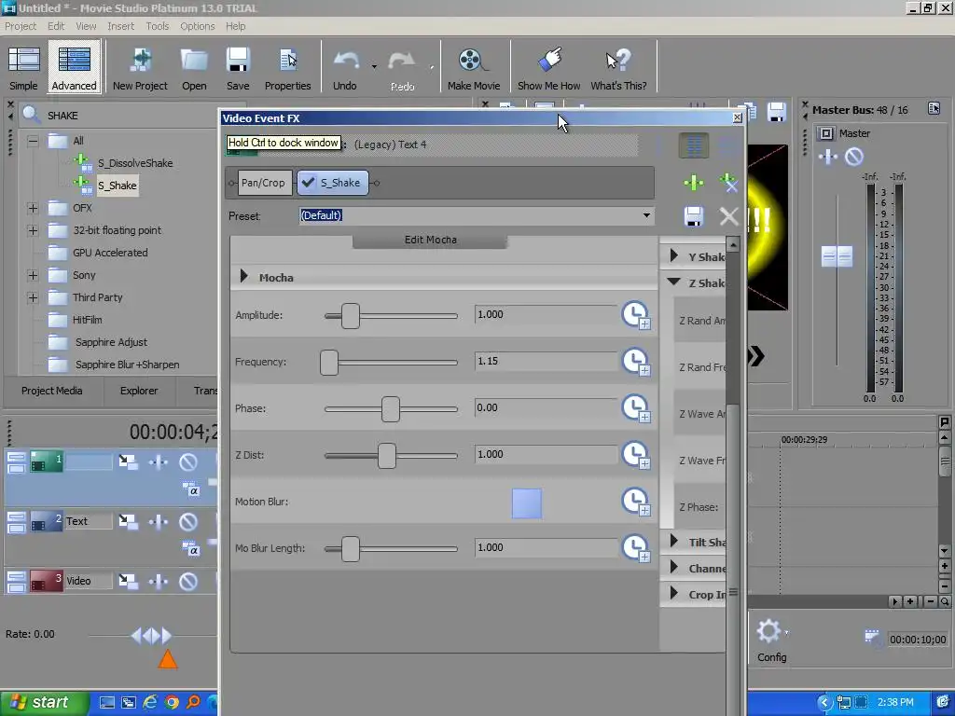955x716 pixels.
Task: Animate the Phase parameter clock icon
Action: point(636,408)
